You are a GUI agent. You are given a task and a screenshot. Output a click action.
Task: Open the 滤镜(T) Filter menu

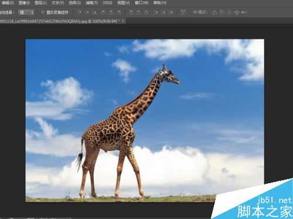click(x=91, y=3)
